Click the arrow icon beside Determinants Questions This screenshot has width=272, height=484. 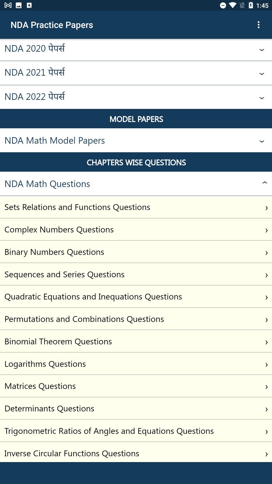point(266,409)
